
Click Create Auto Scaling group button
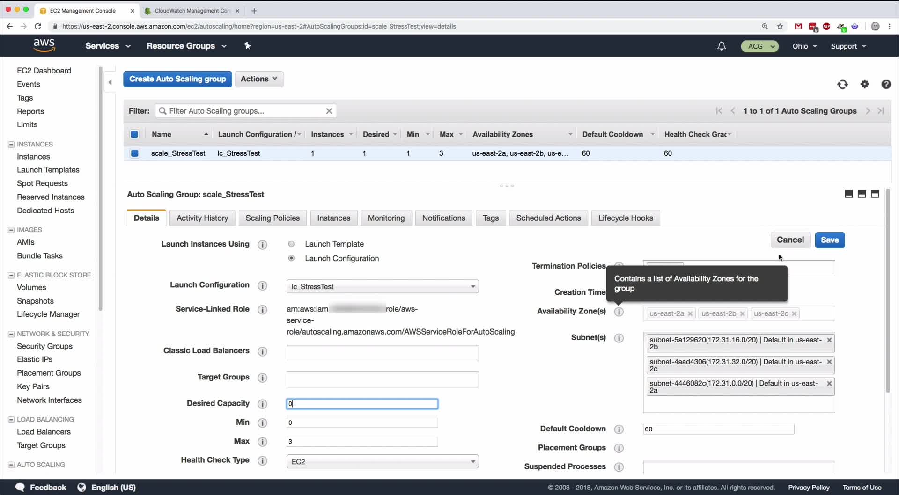[177, 79]
